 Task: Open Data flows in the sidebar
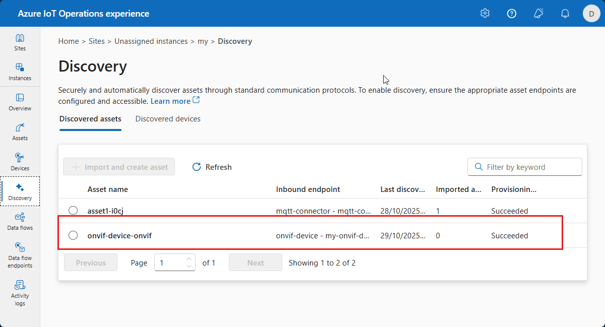[20, 221]
